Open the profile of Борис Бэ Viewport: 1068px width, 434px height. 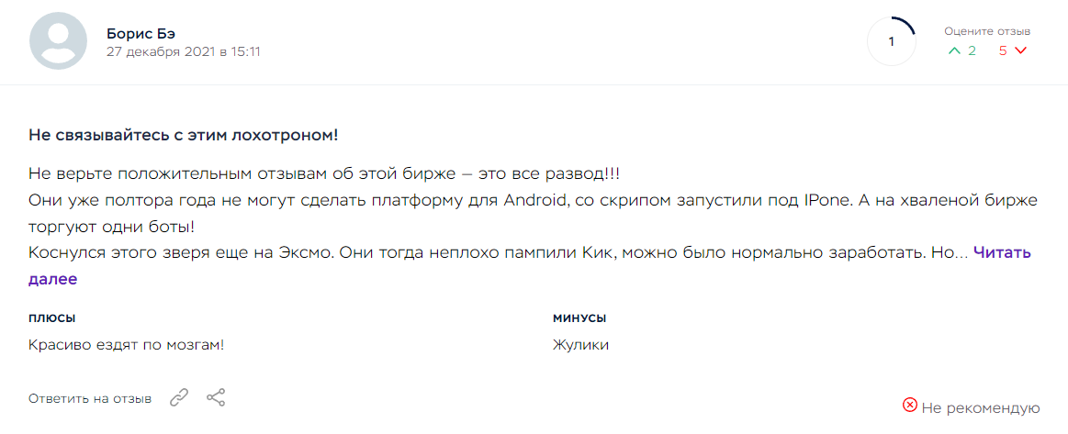tap(141, 33)
